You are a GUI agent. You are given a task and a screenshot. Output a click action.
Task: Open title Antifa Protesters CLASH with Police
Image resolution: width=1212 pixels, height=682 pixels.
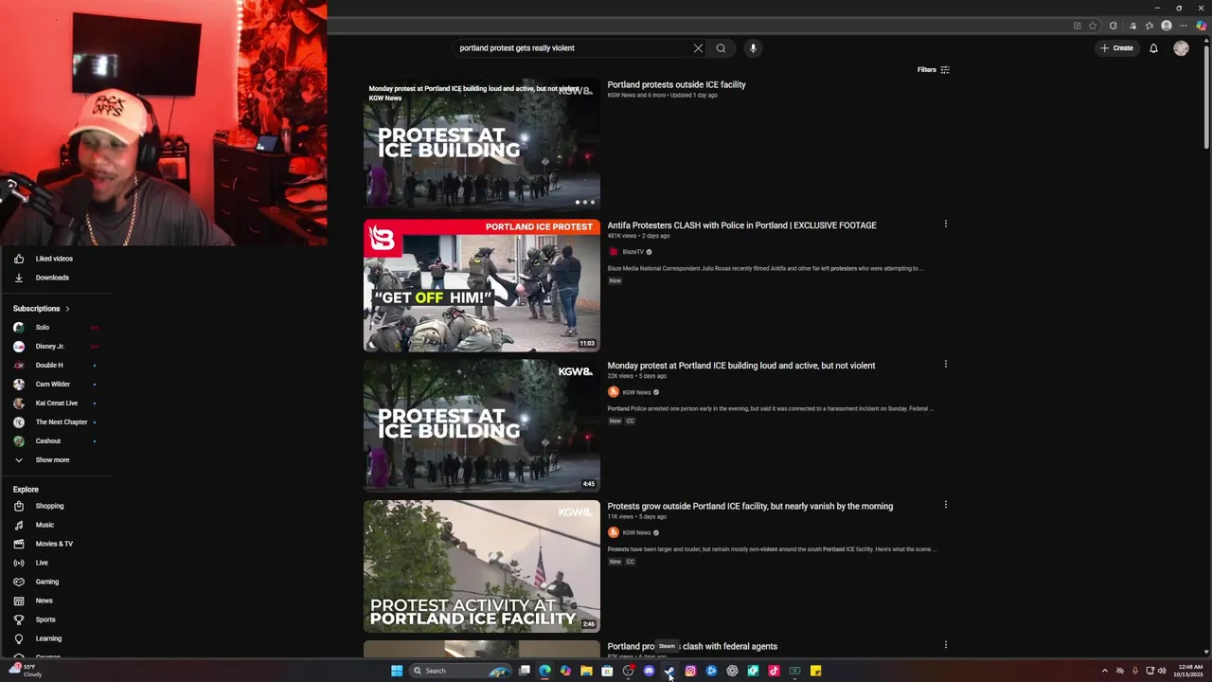[741, 225]
